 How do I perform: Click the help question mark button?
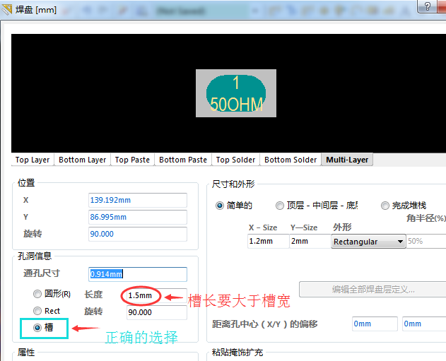[429, 8]
